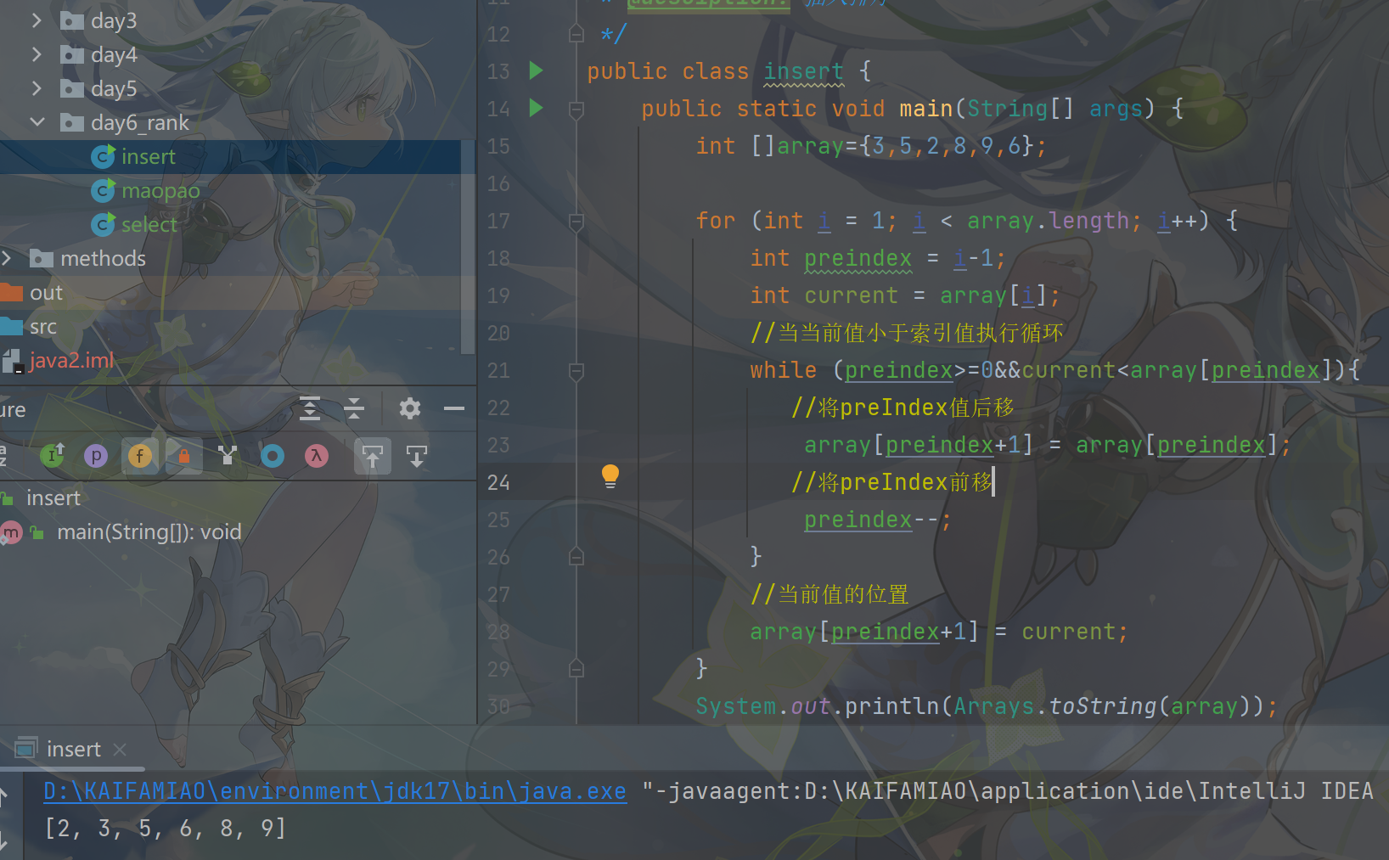Click the select class icon in project tree
This screenshot has height=860, width=1389.
coord(103,224)
